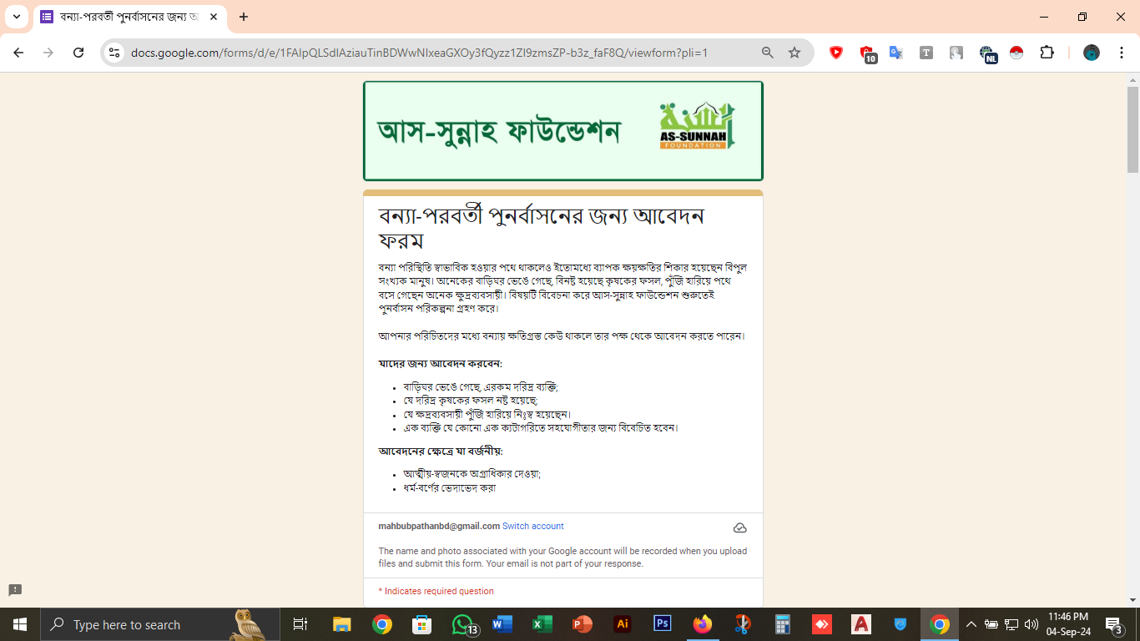This screenshot has width=1140, height=641.
Task: Open the Windows Start menu
Action: point(20,624)
